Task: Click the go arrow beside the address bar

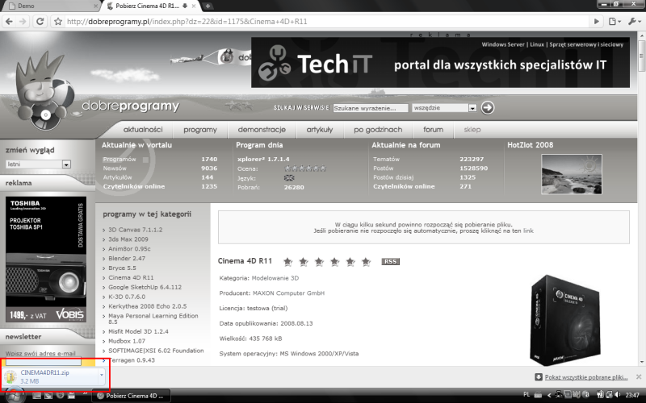Action: click(x=596, y=22)
